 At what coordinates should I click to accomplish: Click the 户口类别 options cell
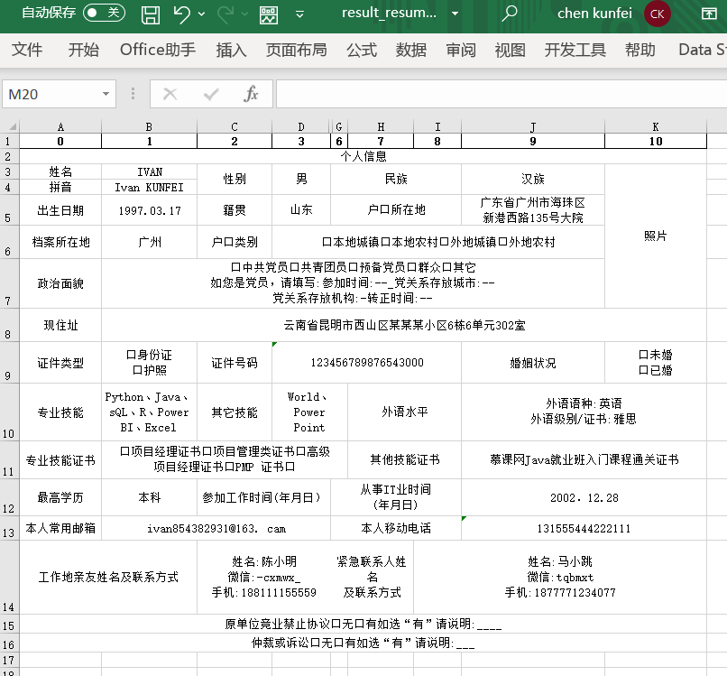[x=438, y=242]
